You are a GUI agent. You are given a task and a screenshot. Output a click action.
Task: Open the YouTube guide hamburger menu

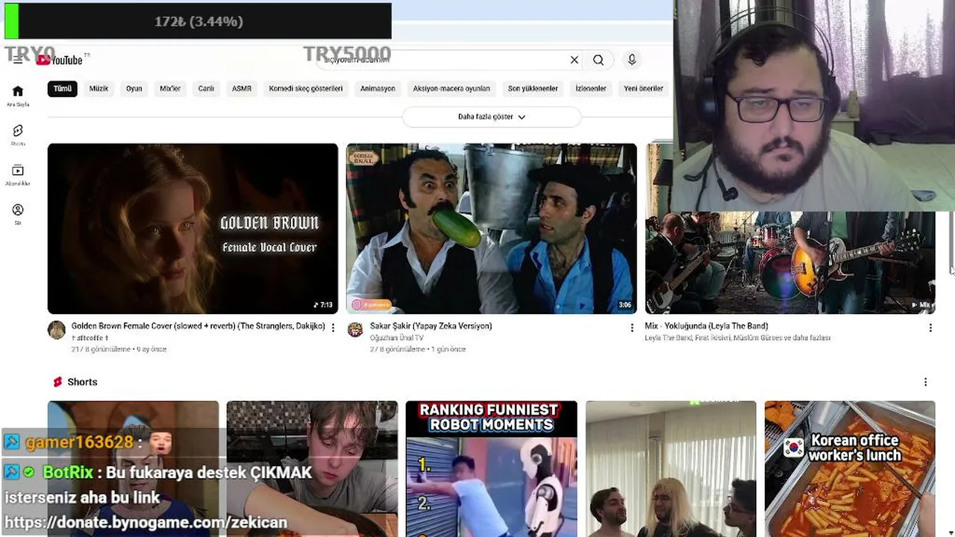tap(18, 60)
